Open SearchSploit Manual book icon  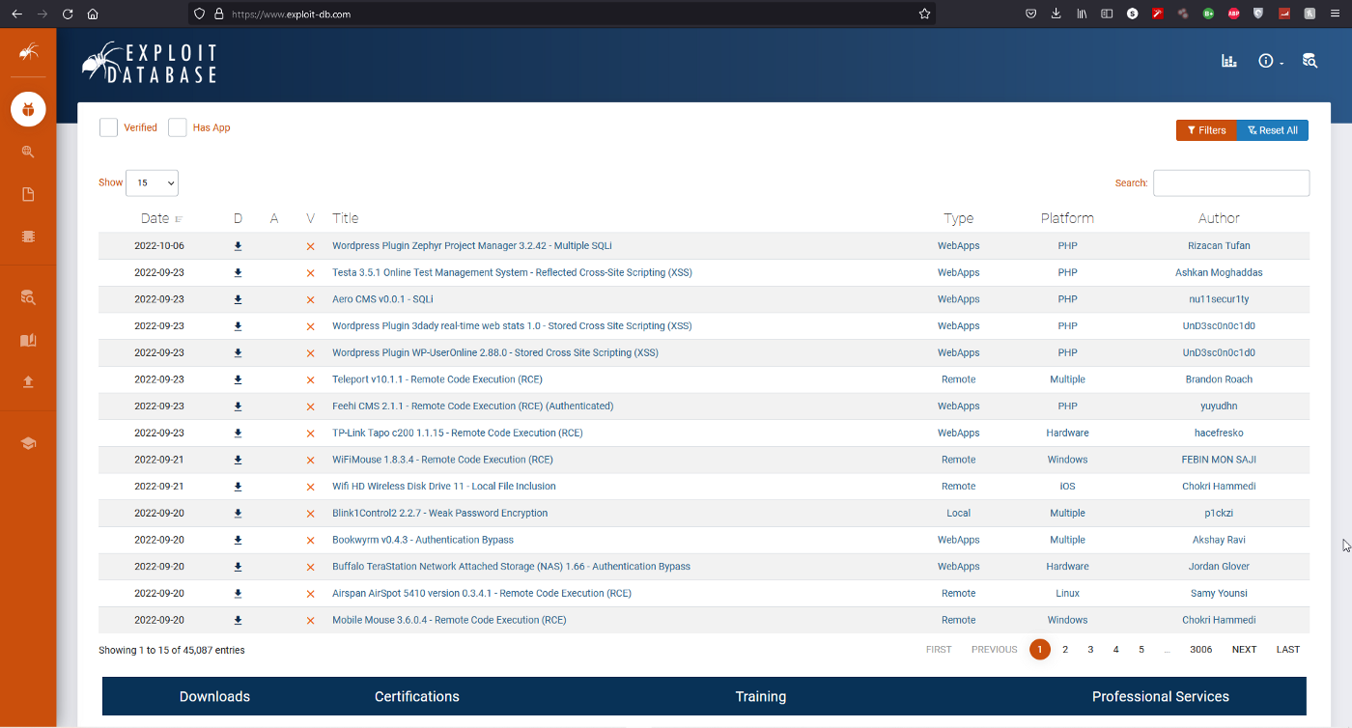pos(28,340)
